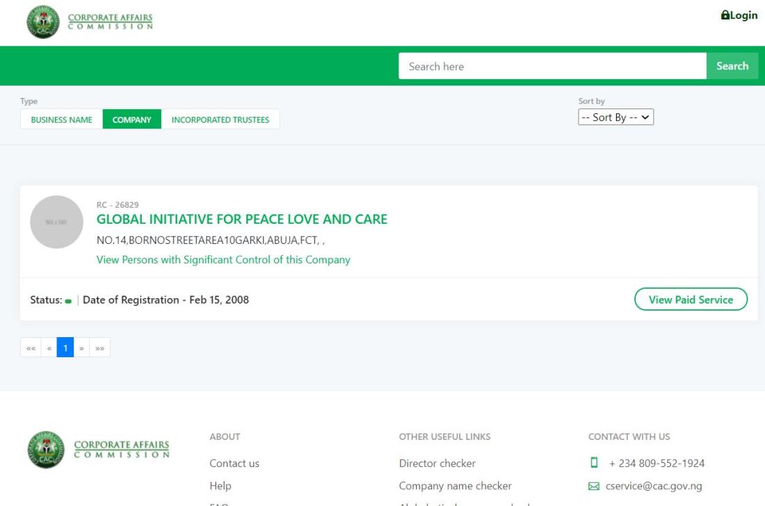Go to last page of results

tap(100, 348)
